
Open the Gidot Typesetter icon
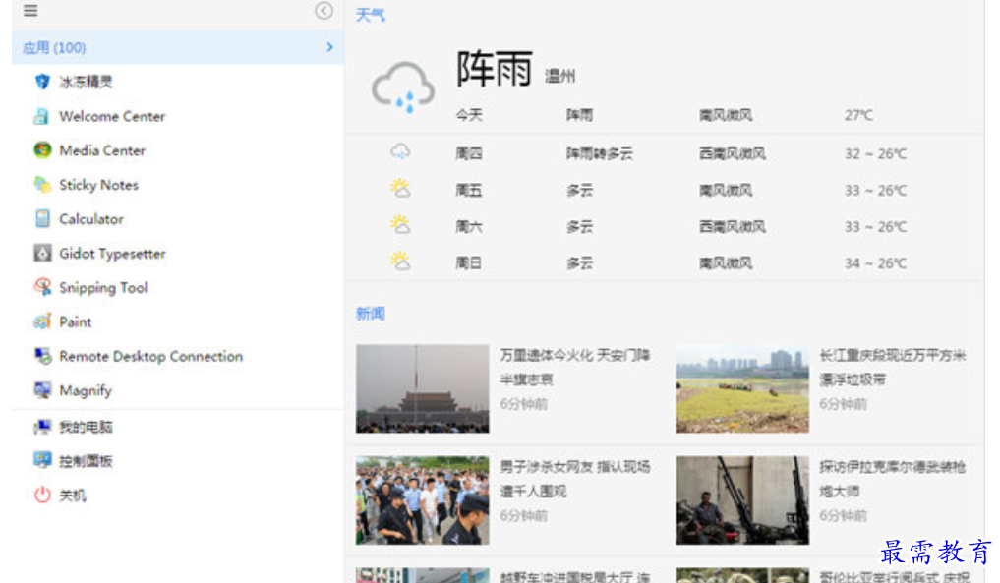[42, 254]
